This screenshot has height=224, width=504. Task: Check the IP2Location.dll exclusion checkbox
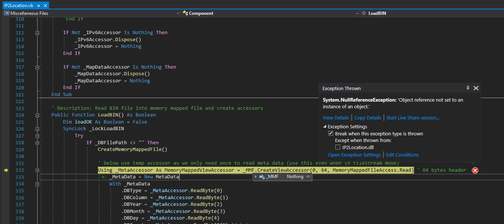[338, 147]
